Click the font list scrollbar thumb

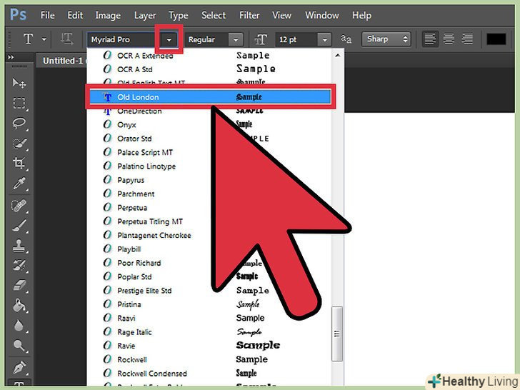[337, 334]
